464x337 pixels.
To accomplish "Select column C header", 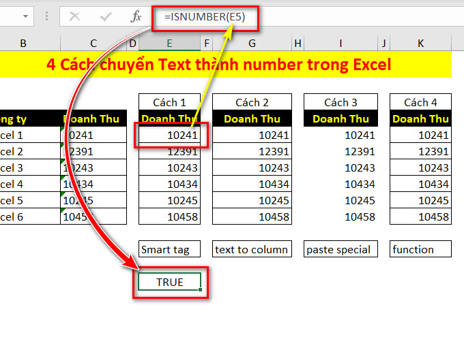I will 93,44.
